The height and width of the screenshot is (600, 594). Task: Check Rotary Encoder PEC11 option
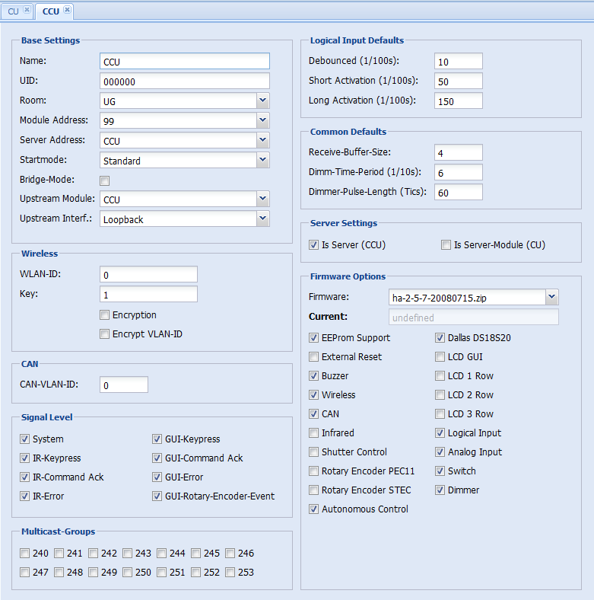(314, 471)
